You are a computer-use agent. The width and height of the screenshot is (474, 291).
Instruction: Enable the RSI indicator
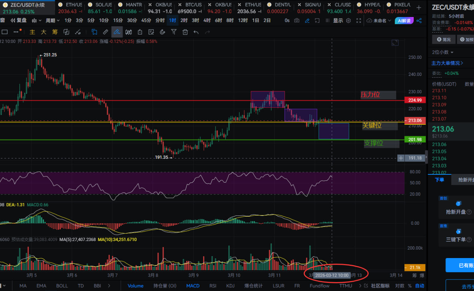coord(213,285)
